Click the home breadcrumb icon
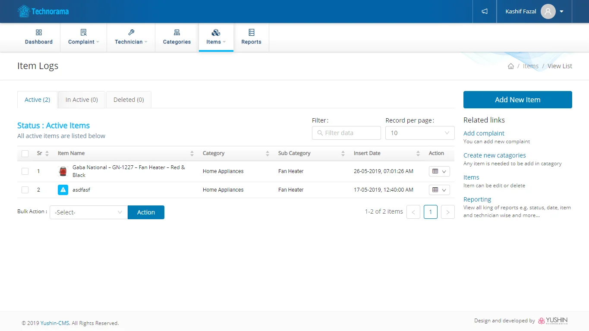The image size is (589, 331). tap(511, 66)
